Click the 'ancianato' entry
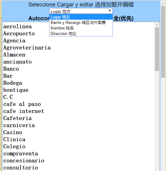 pyautogui.click(x=17, y=62)
